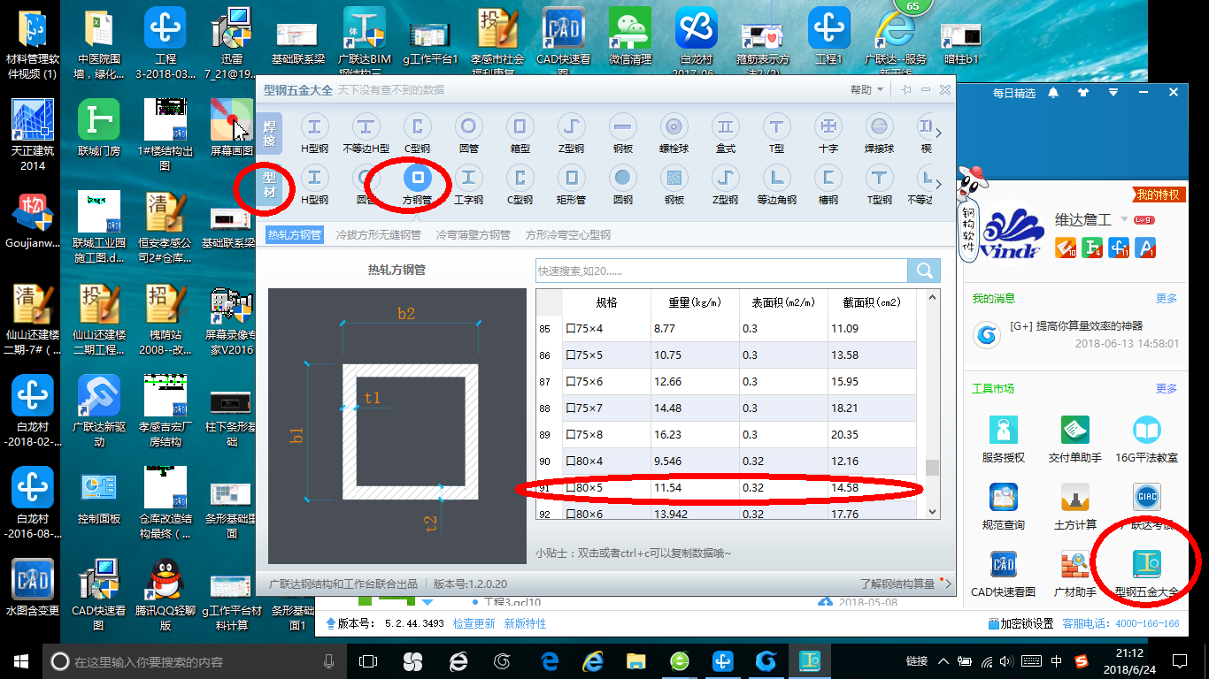Expand more 型材 row profile types arrow
This screenshot has height=679, width=1209.
[939, 185]
